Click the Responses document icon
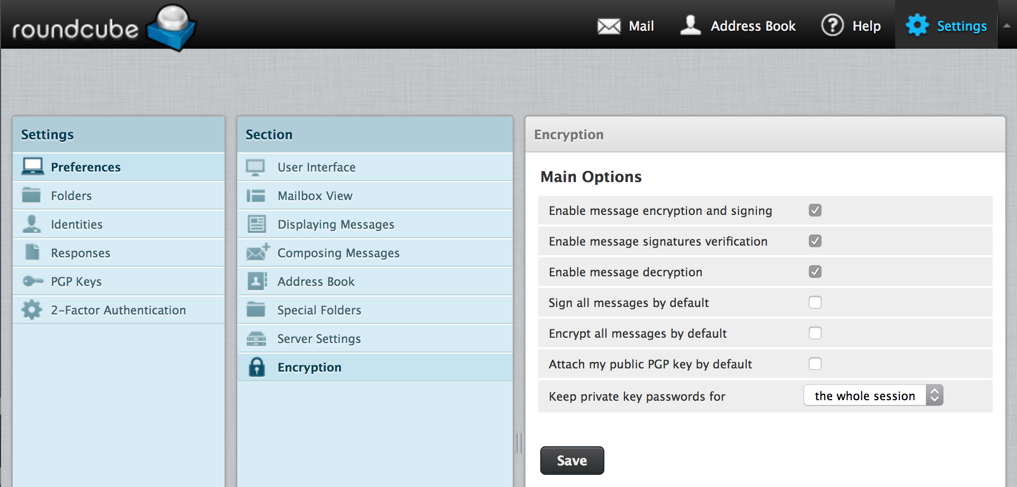The height and width of the screenshot is (487, 1017). click(32, 252)
